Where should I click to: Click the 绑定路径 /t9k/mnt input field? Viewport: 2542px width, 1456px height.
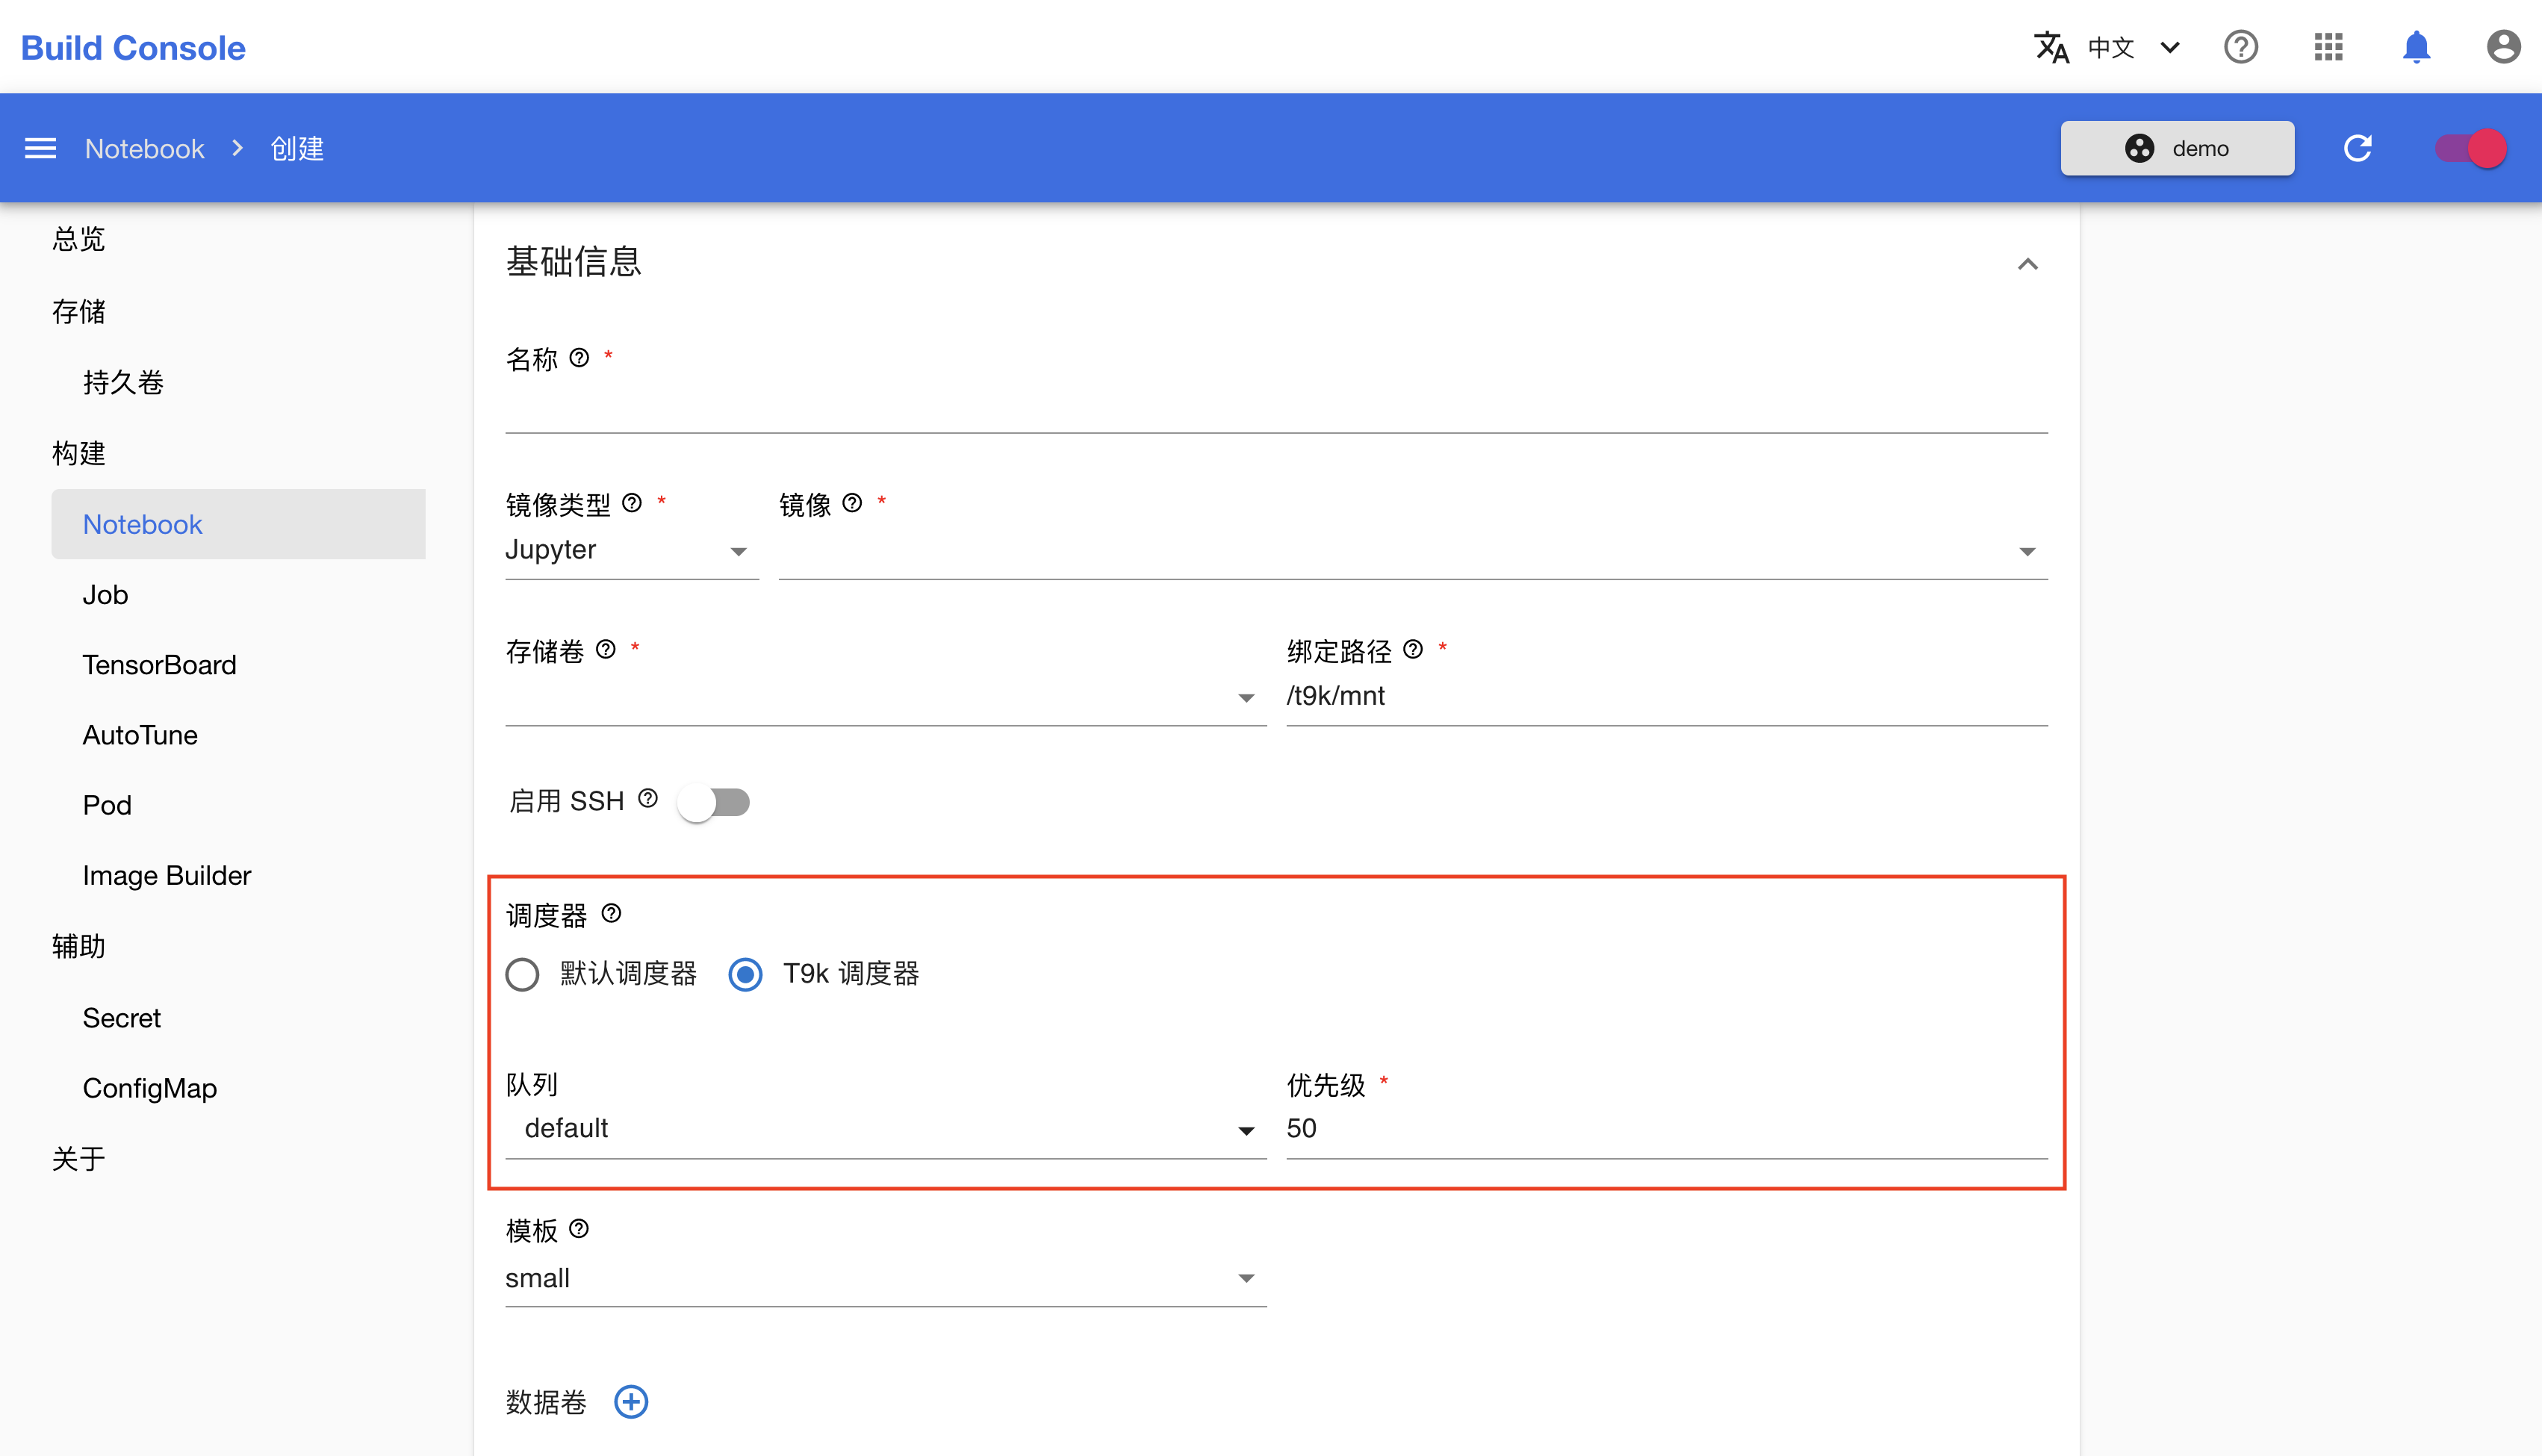coord(1667,697)
